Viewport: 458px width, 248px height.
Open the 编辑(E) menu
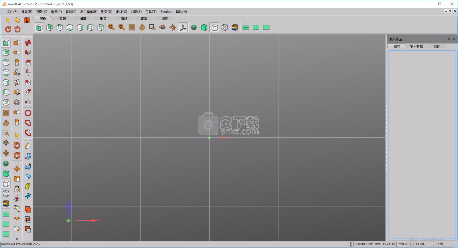pyautogui.click(x=27, y=12)
